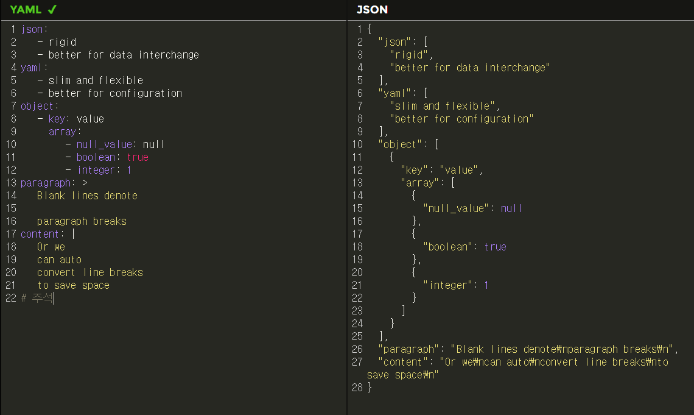This screenshot has height=415, width=694.
Task: Click '"json": [' in JSON panel
Action: pos(403,42)
